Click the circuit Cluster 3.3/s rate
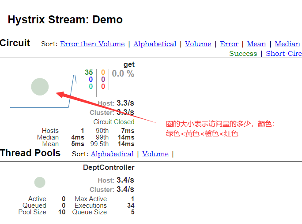The height and width of the screenshot is (224, 302). point(125,112)
